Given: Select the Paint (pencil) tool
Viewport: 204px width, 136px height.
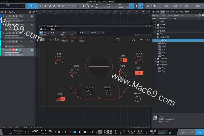Looking at the screenshot, I should 50,6.
